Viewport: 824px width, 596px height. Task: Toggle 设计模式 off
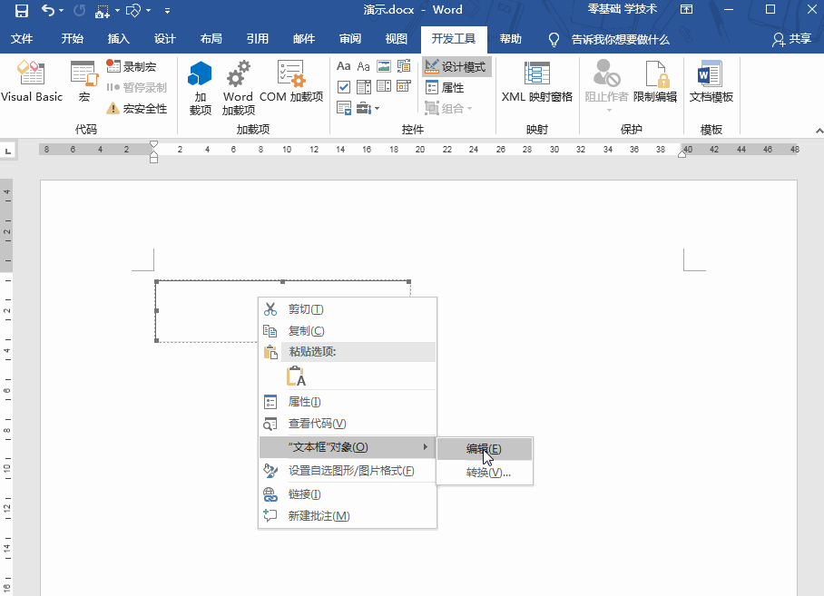click(x=456, y=65)
